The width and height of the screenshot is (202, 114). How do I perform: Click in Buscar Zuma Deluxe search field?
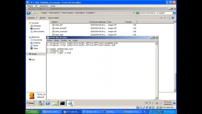tap(156, 13)
